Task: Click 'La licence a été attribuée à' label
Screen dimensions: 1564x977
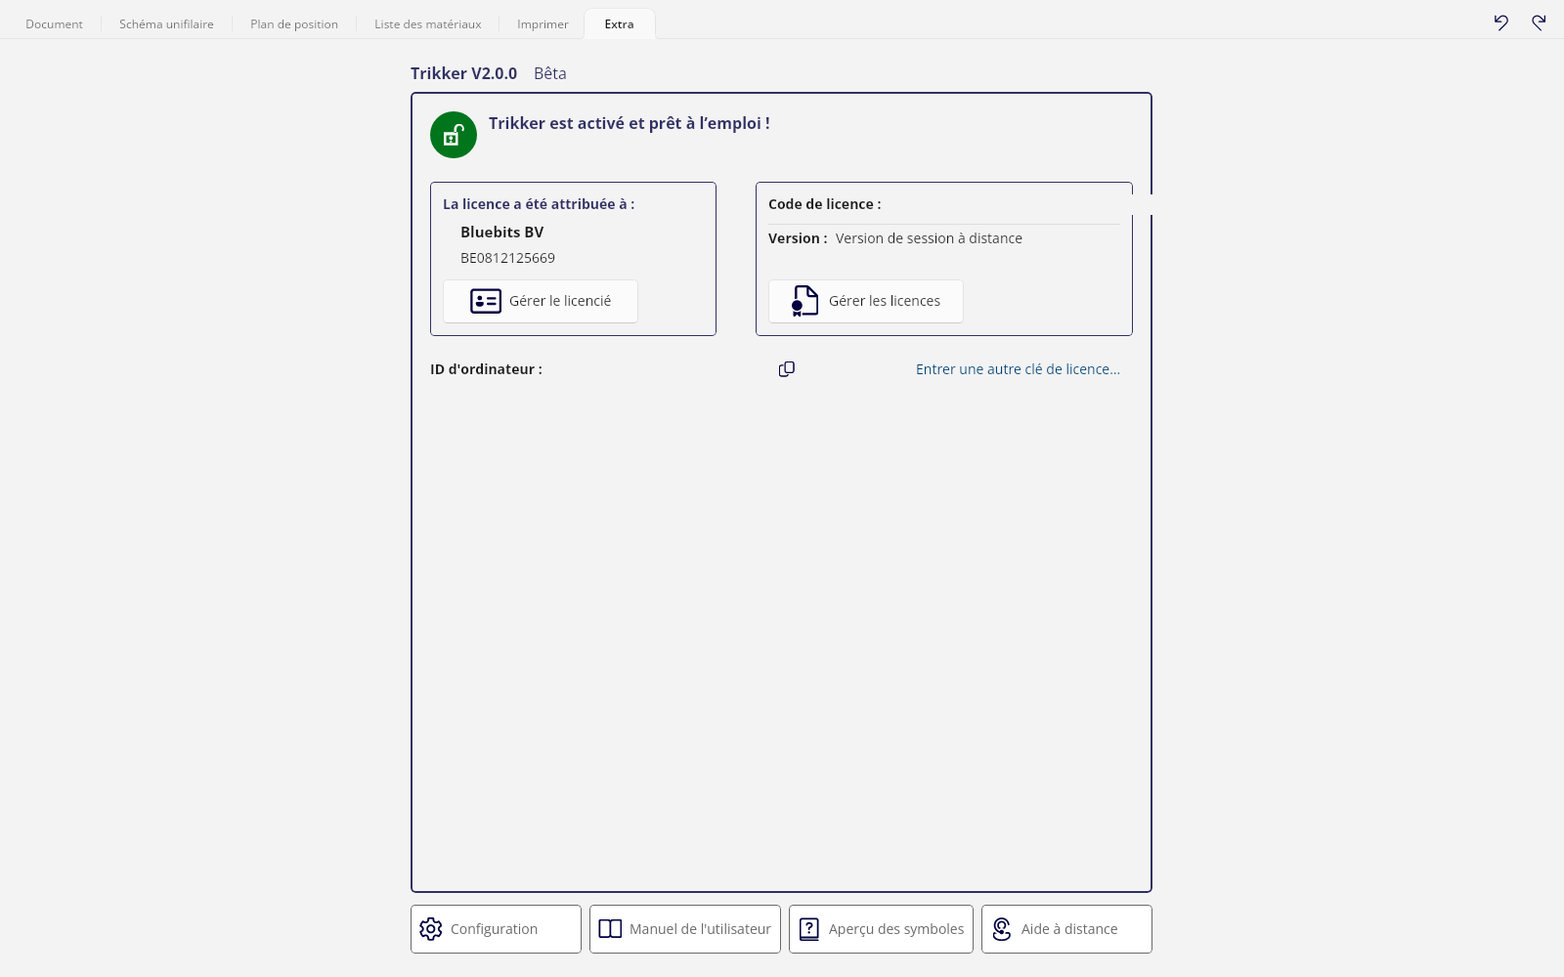Action: [x=539, y=204]
